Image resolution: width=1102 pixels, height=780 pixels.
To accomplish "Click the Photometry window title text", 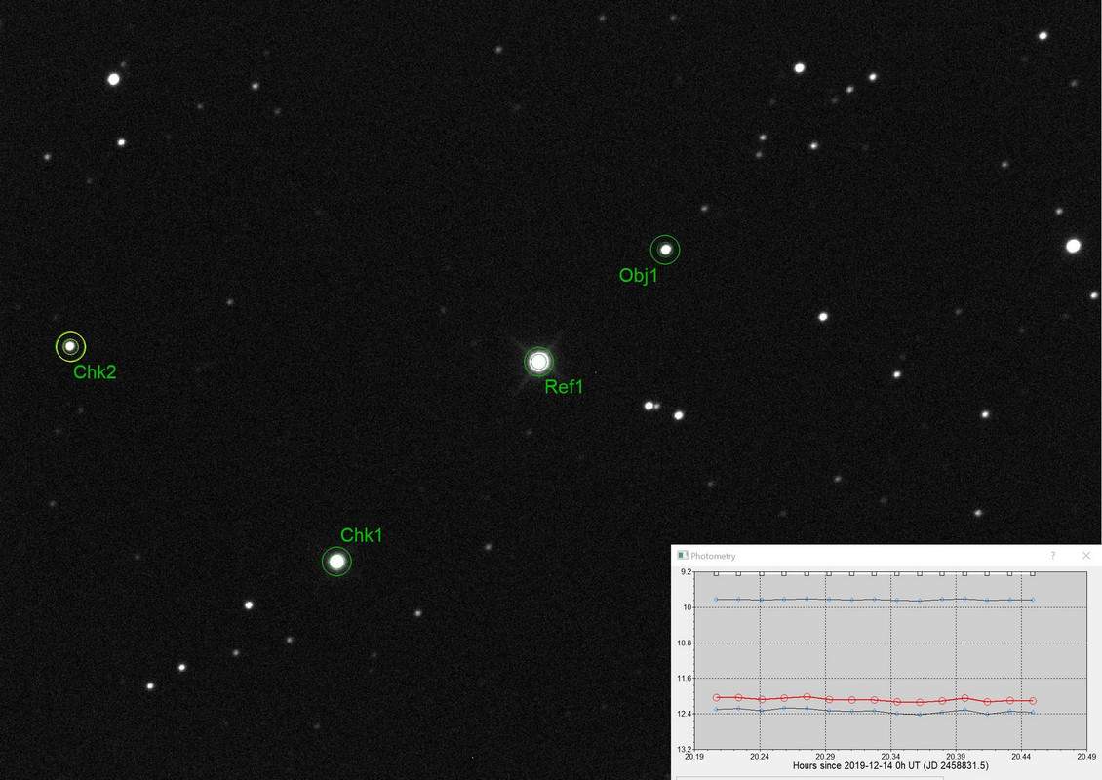I will point(713,556).
